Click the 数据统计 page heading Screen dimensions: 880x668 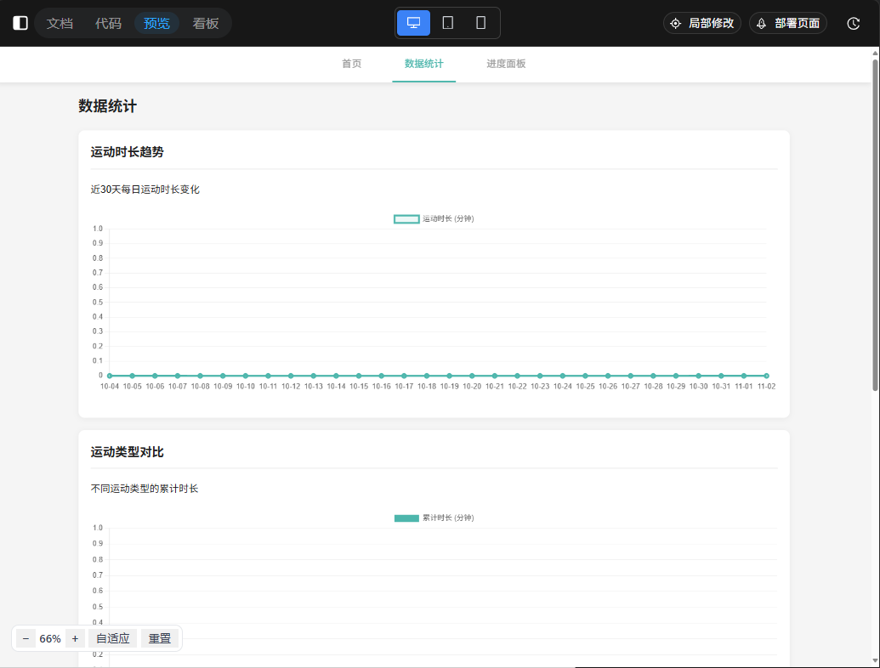[107, 106]
